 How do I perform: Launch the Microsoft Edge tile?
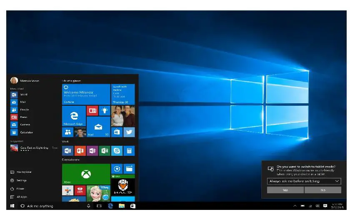74,116
